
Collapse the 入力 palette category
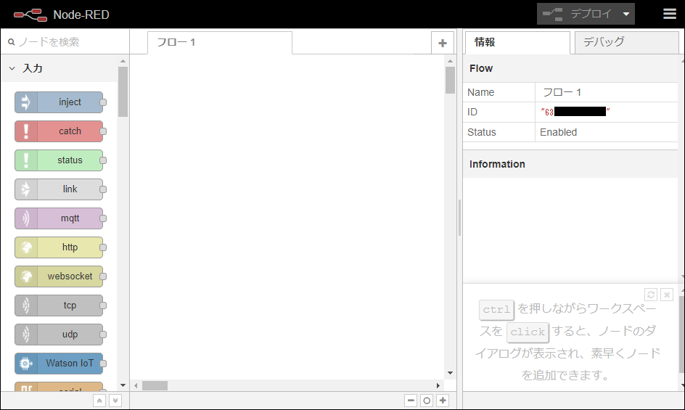point(60,68)
